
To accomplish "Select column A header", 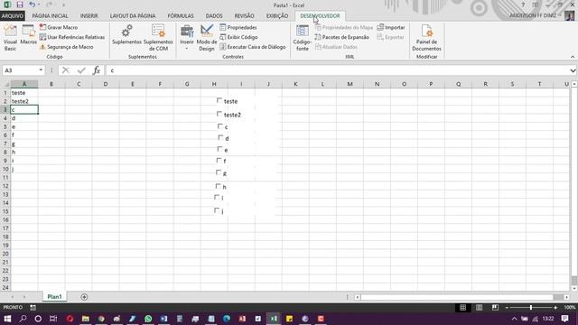I will tap(24, 84).
